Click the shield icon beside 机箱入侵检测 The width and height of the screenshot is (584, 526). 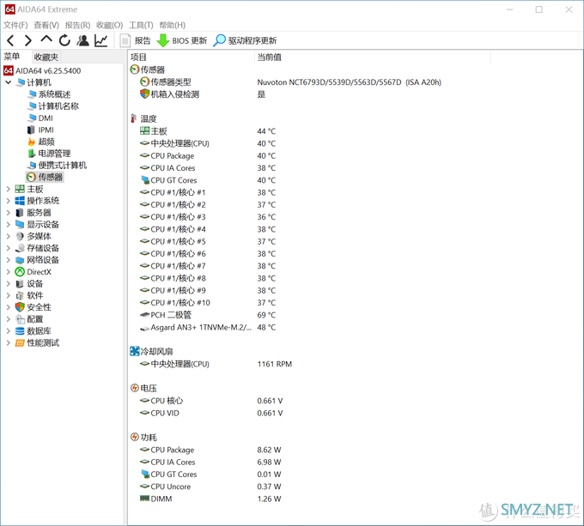144,94
